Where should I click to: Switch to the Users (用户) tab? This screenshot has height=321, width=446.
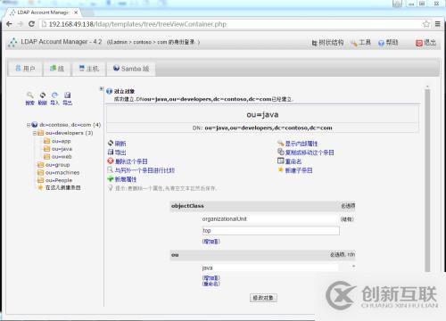click(x=25, y=69)
